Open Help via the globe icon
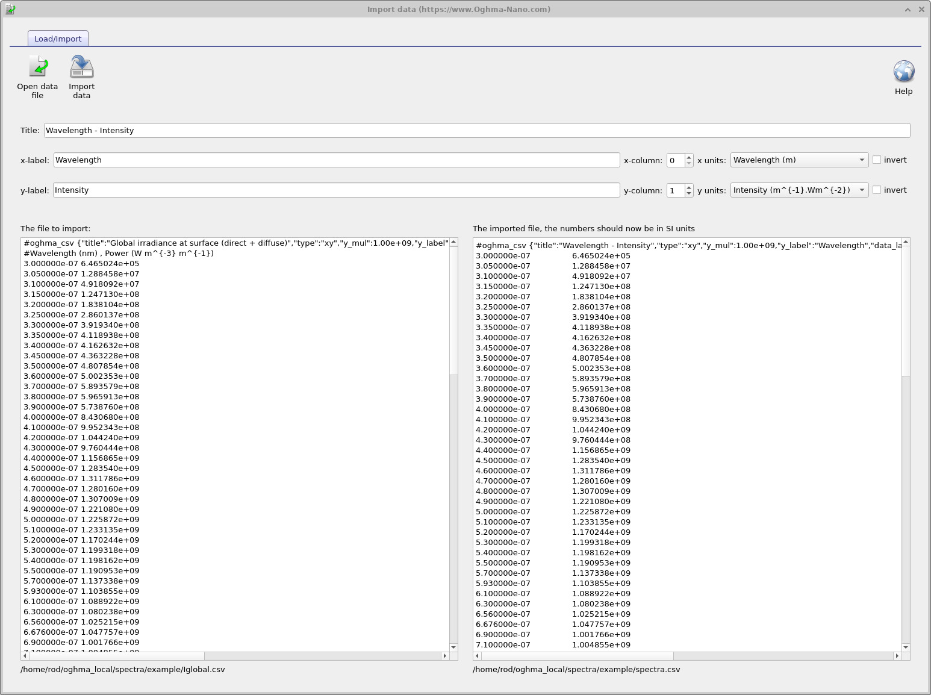The image size is (931, 695). [x=903, y=70]
